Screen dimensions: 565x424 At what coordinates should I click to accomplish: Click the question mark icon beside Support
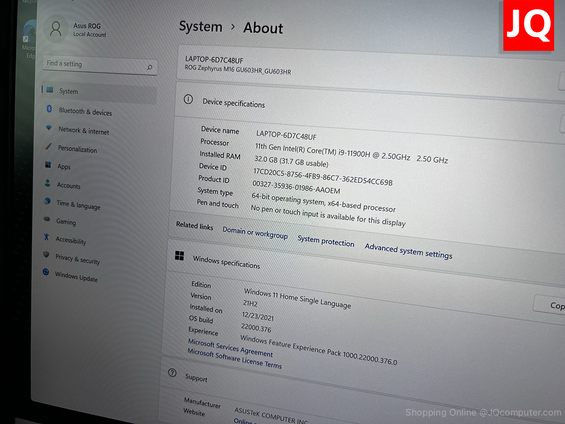(x=172, y=373)
